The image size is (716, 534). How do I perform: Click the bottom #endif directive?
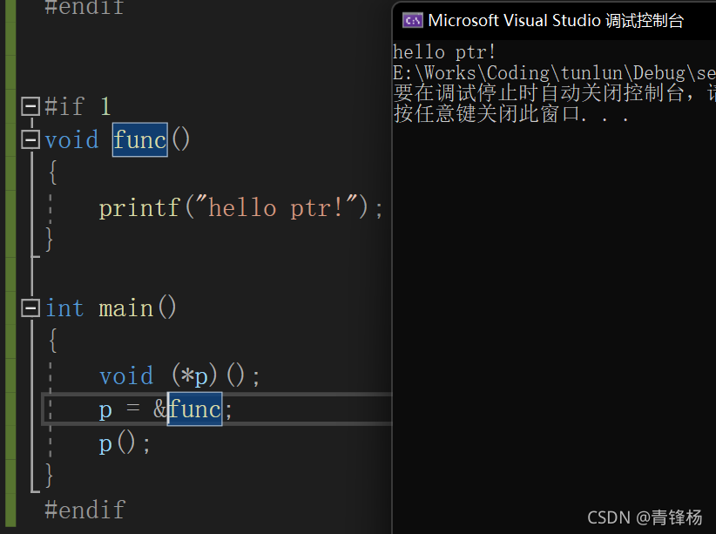pyautogui.click(x=84, y=509)
